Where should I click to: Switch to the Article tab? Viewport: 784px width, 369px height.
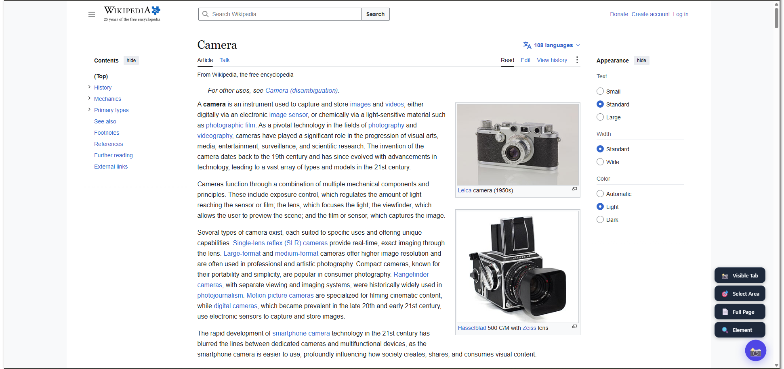point(205,60)
